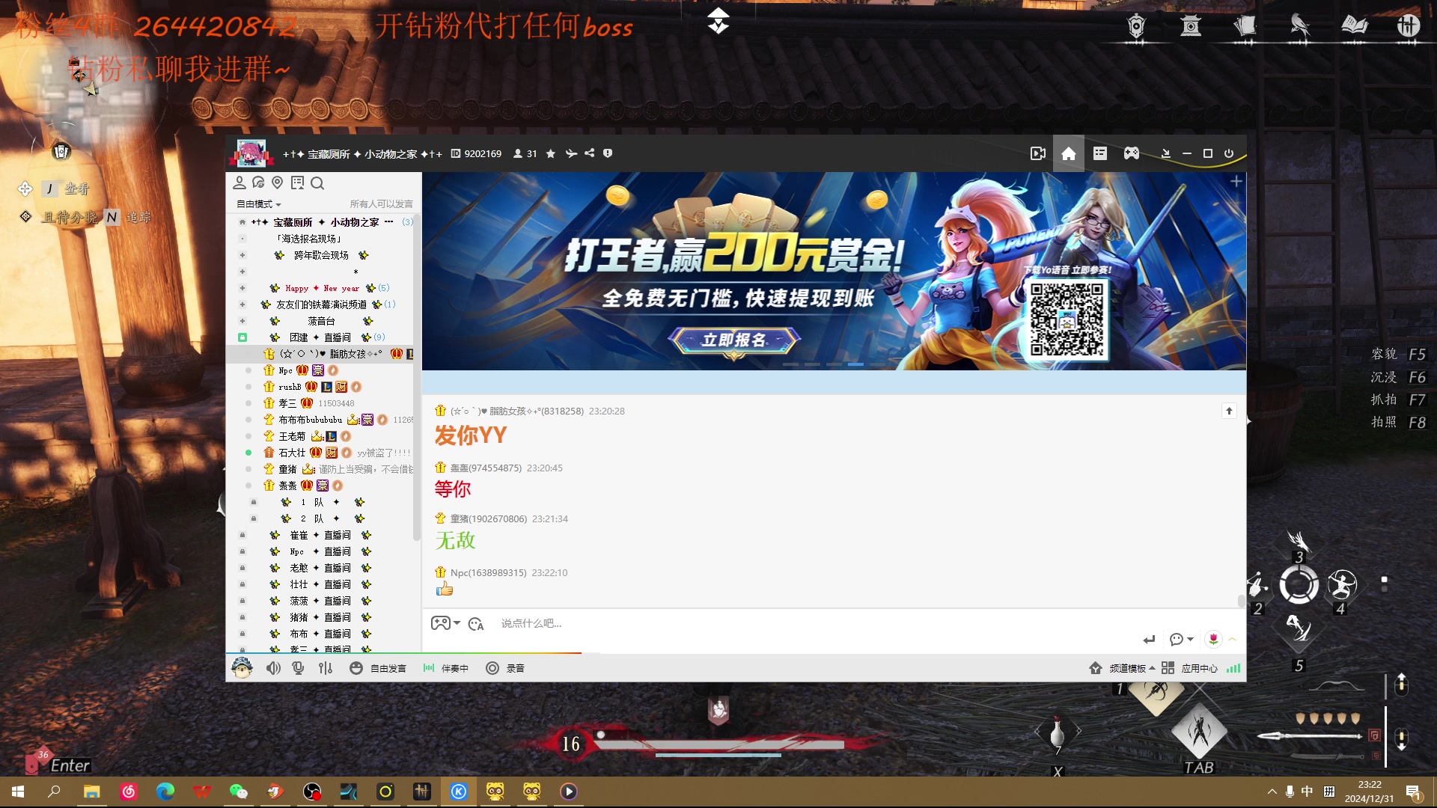
Task: Share the channel using share icon
Action: [590, 153]
